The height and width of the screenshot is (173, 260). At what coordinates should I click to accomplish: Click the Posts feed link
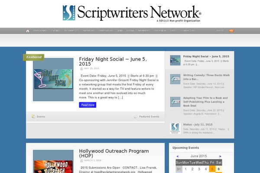[x=221, y=31]
